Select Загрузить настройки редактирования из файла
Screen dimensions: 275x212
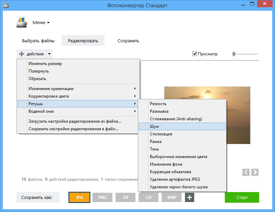[x=78, y=121]
